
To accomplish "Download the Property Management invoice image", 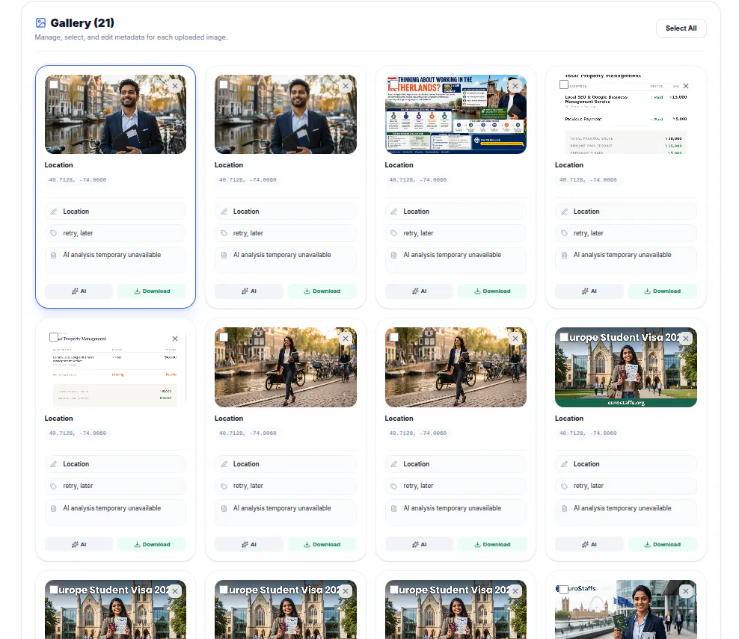I will tap(152, 544).
